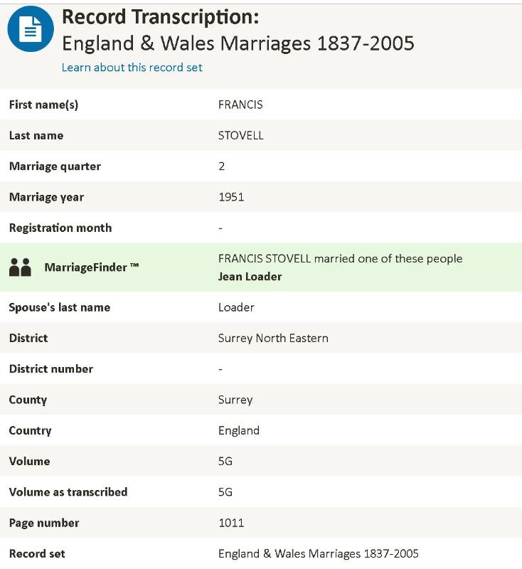Click the district value 'Surrey North Eastern'

coord(273,338)
